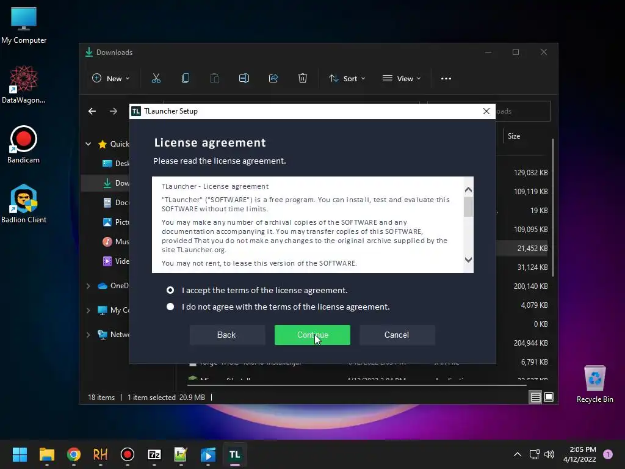Click the 21,452 KB selected file size
This screenshot has height=469, width=625.
point(532,249)
